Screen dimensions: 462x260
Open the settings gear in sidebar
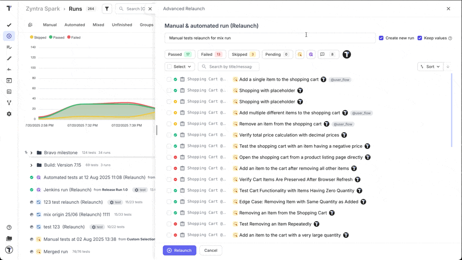[x=9, y=114]
